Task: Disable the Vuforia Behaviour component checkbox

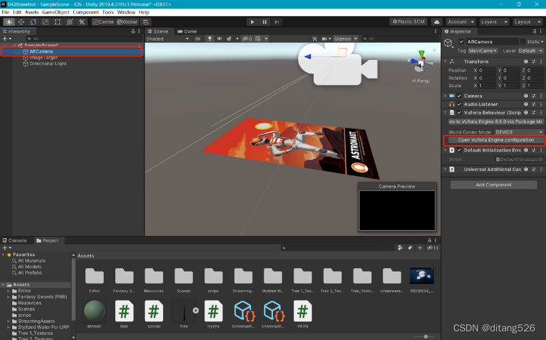Action: click(459, 112)
